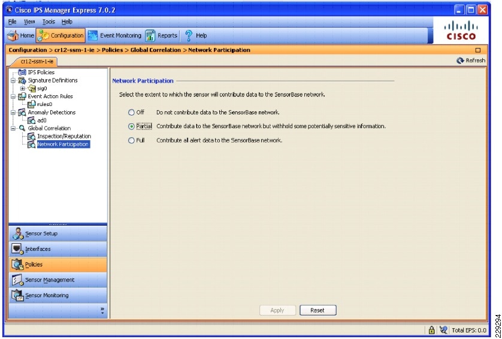The height and width of the screenshot is (339, 502).
Task: Click the connection status icon near Total EPS
Action: tap(443, 330)
